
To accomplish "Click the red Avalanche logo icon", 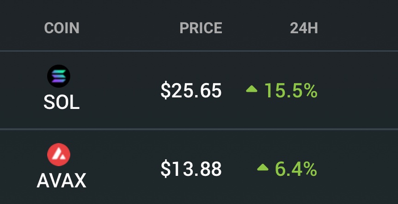I will tap(59, 155).
